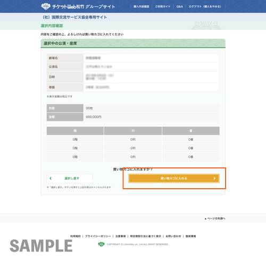Click the 階 column header in seat table

(x=75, y=131)
